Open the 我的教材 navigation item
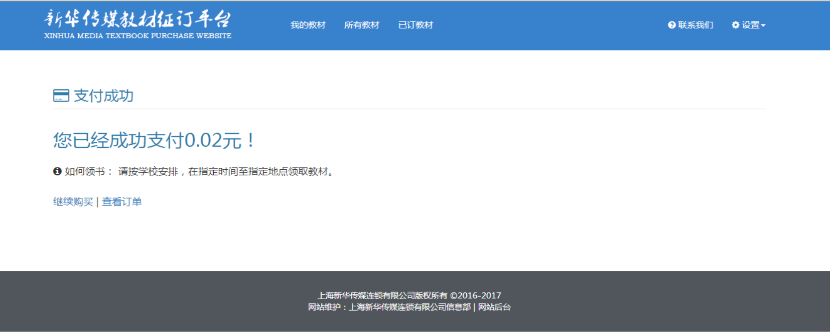Viewport: 830px width, 333px height. pos(308,25)
